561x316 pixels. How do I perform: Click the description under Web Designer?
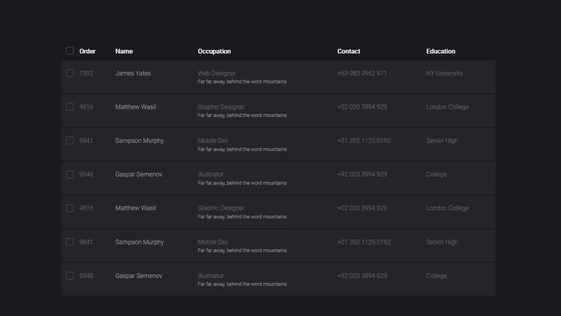(242, 82)
